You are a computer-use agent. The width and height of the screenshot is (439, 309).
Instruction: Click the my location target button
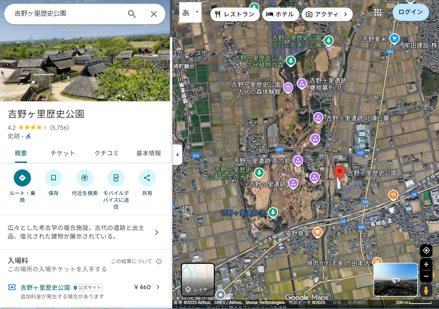[426, 250]
